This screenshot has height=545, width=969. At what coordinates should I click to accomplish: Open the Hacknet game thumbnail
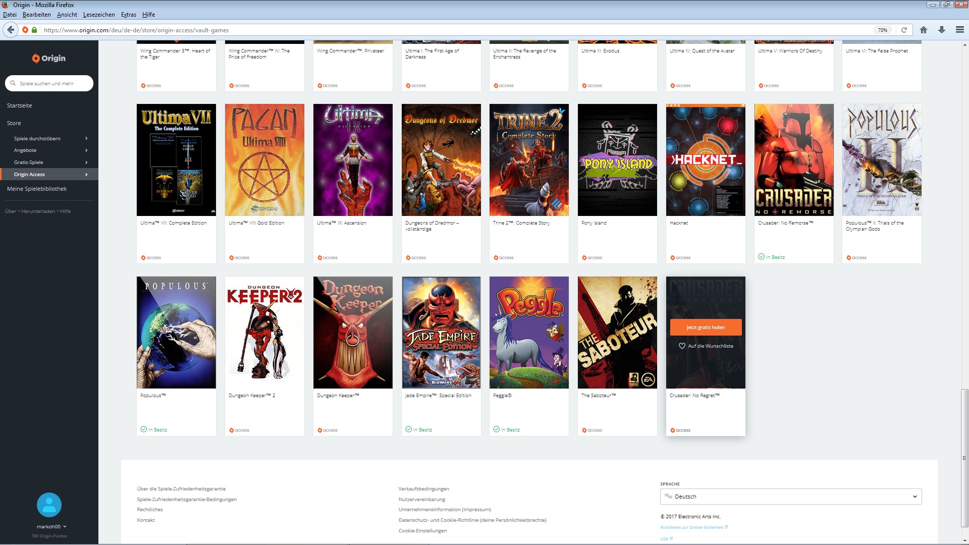tap(705, 160)
